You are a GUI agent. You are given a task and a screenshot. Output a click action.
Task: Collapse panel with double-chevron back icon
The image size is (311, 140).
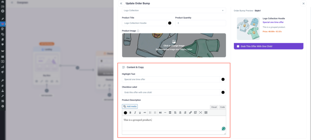pos(121,3)
